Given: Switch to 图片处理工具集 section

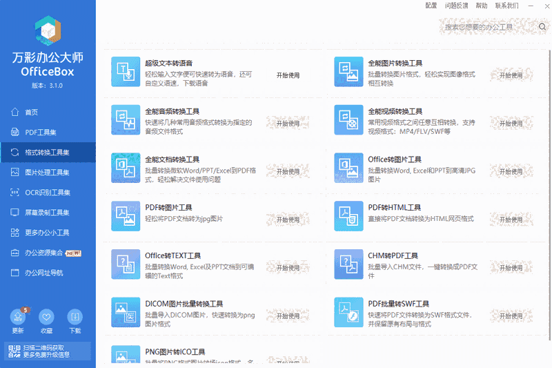Looking at the screenshot, I should (x=48, y=172).
